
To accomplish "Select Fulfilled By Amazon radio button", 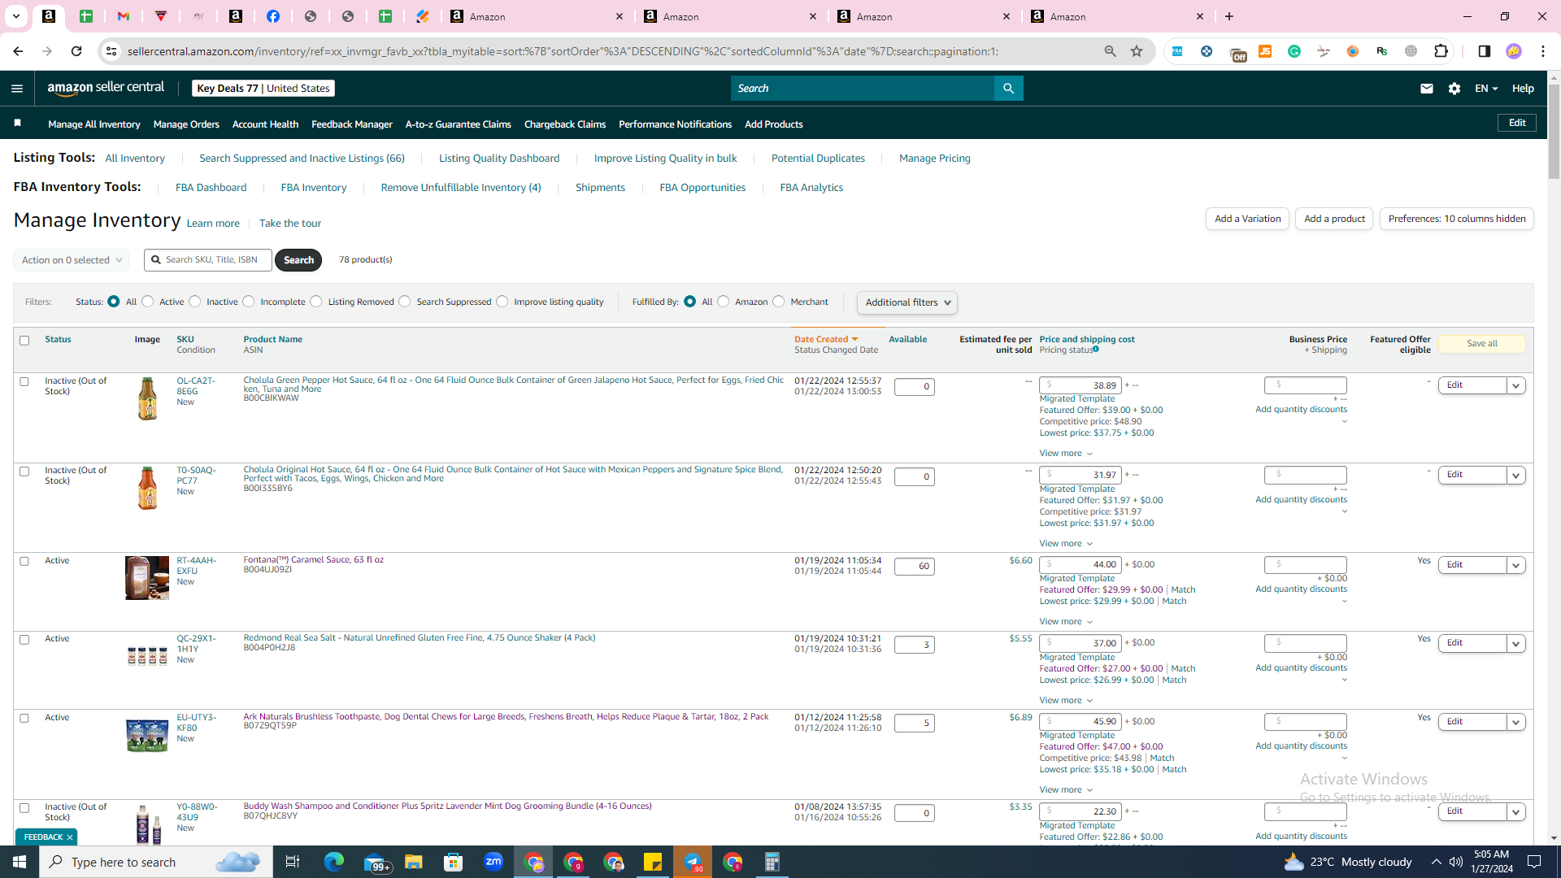I will pyautogui.click(x=724, y=302).
